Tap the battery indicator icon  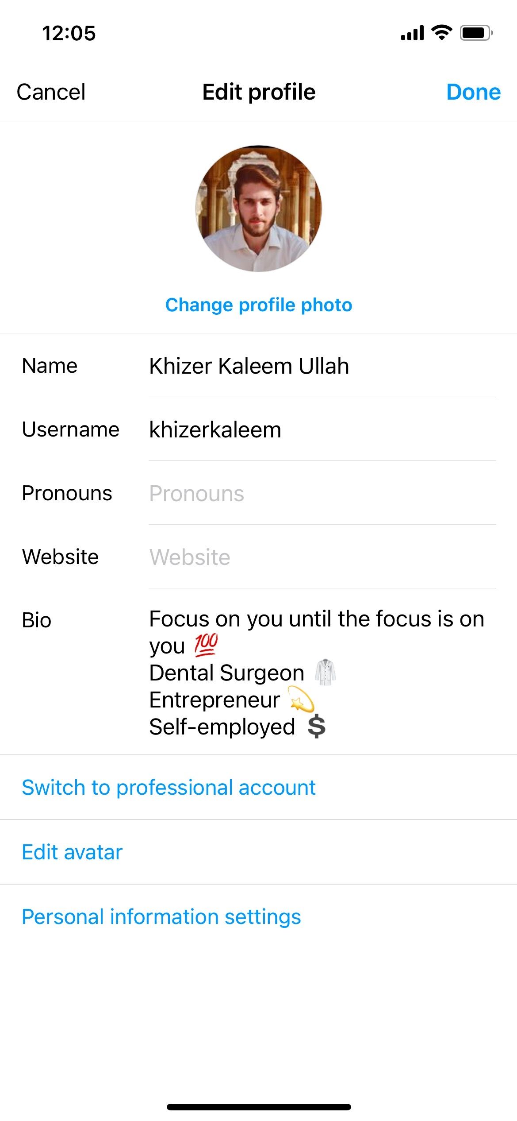(x=476, y=33)
